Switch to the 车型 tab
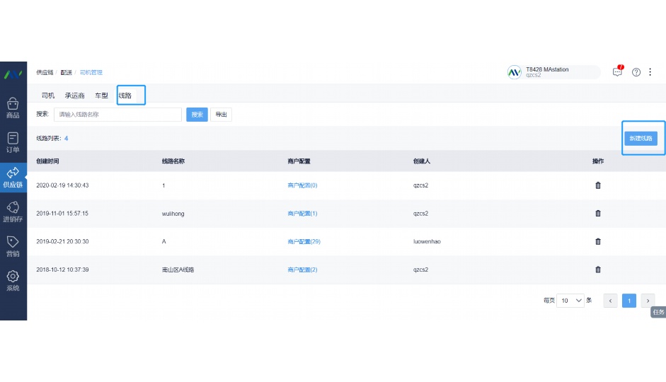This screenshot has height=382, width=666. (101, 95)
